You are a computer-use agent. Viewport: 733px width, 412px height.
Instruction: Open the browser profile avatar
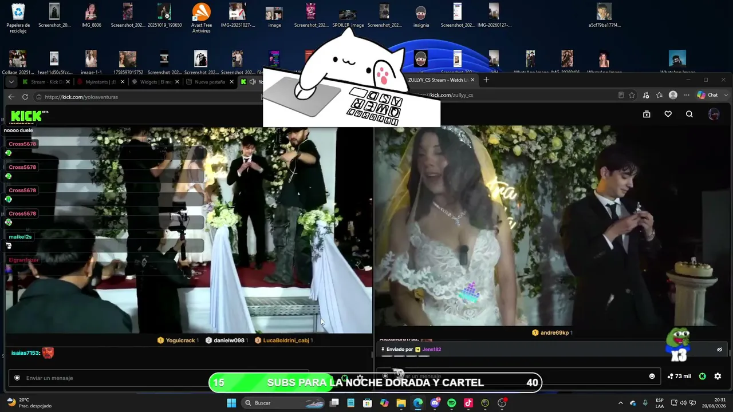pos(673,95)
